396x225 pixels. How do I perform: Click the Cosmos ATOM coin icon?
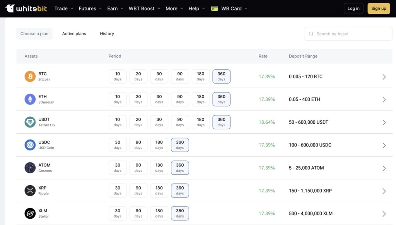point(30,168)
